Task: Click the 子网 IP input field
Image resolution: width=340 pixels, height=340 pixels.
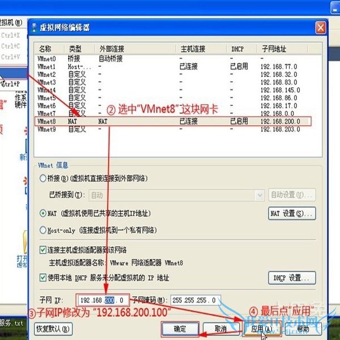Action: pos(103,300)
